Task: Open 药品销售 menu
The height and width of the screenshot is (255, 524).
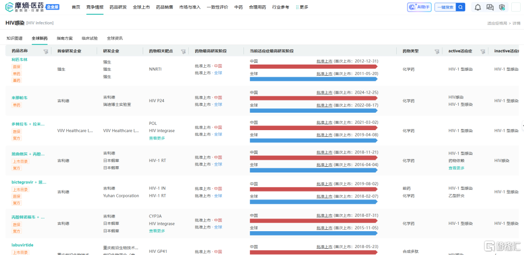Action: (164, 7)
